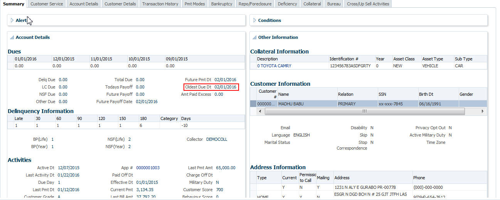Viewport: 500px width, 200px height.
Task: Open the Bureau tab
Action: 333,4
